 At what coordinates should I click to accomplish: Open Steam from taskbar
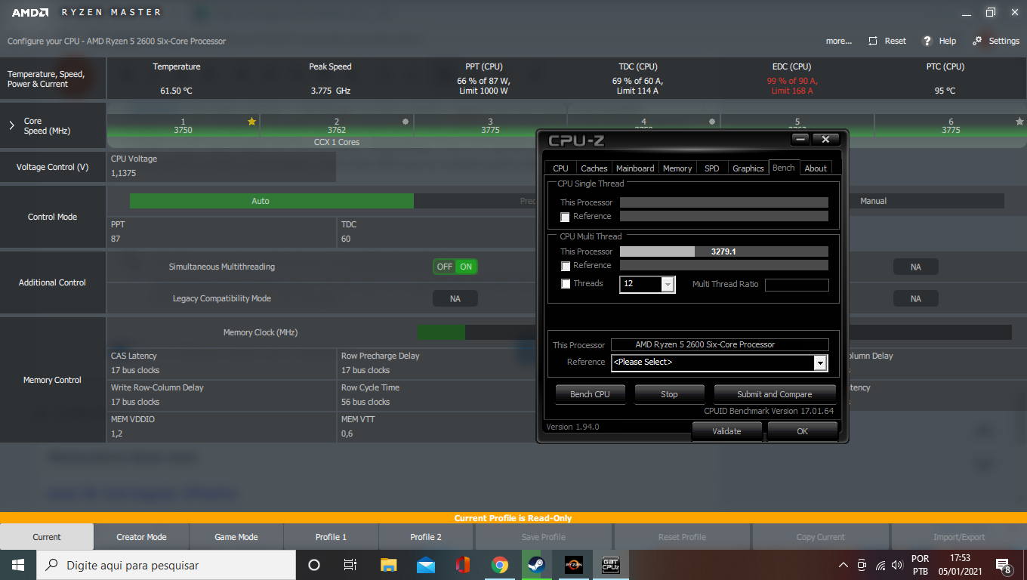point(536,565)
